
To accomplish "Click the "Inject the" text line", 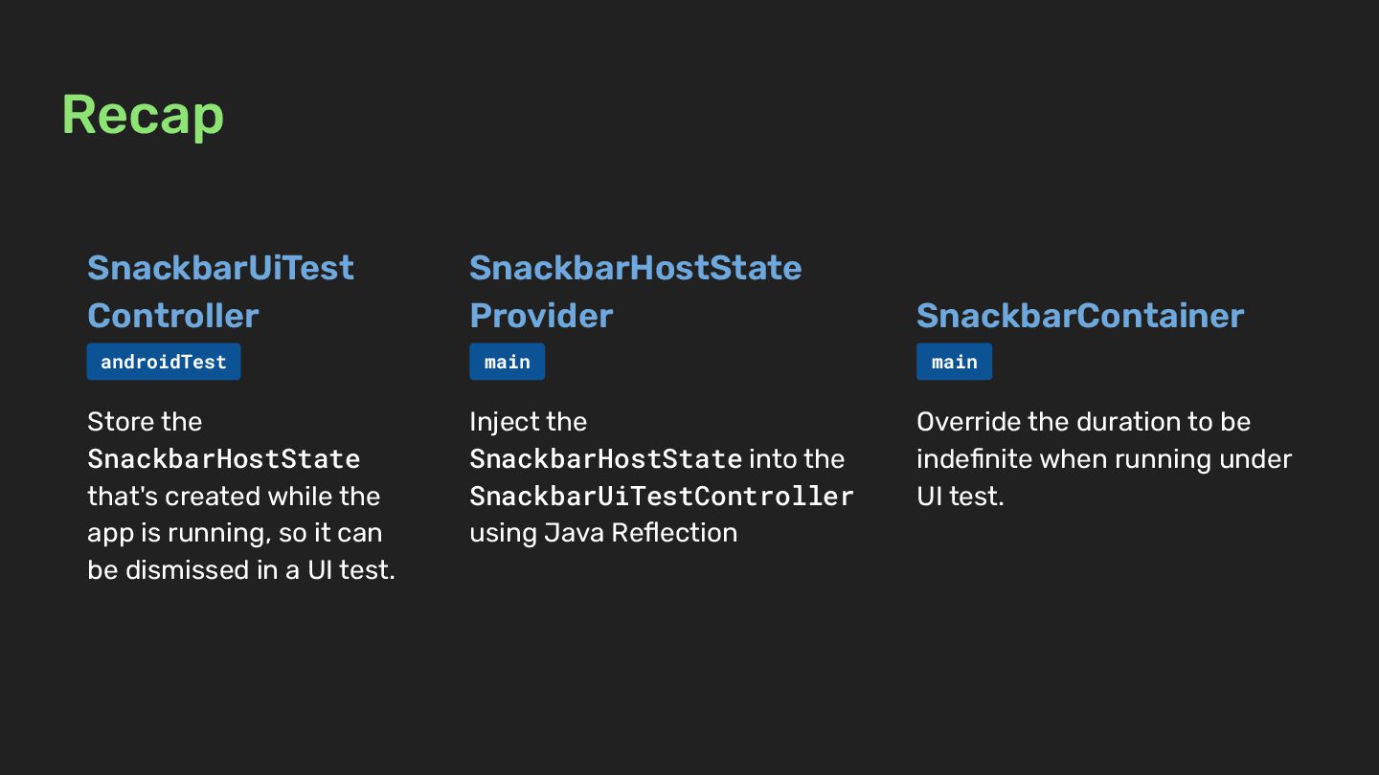I will pyautogui.click(x=528, y=422).
